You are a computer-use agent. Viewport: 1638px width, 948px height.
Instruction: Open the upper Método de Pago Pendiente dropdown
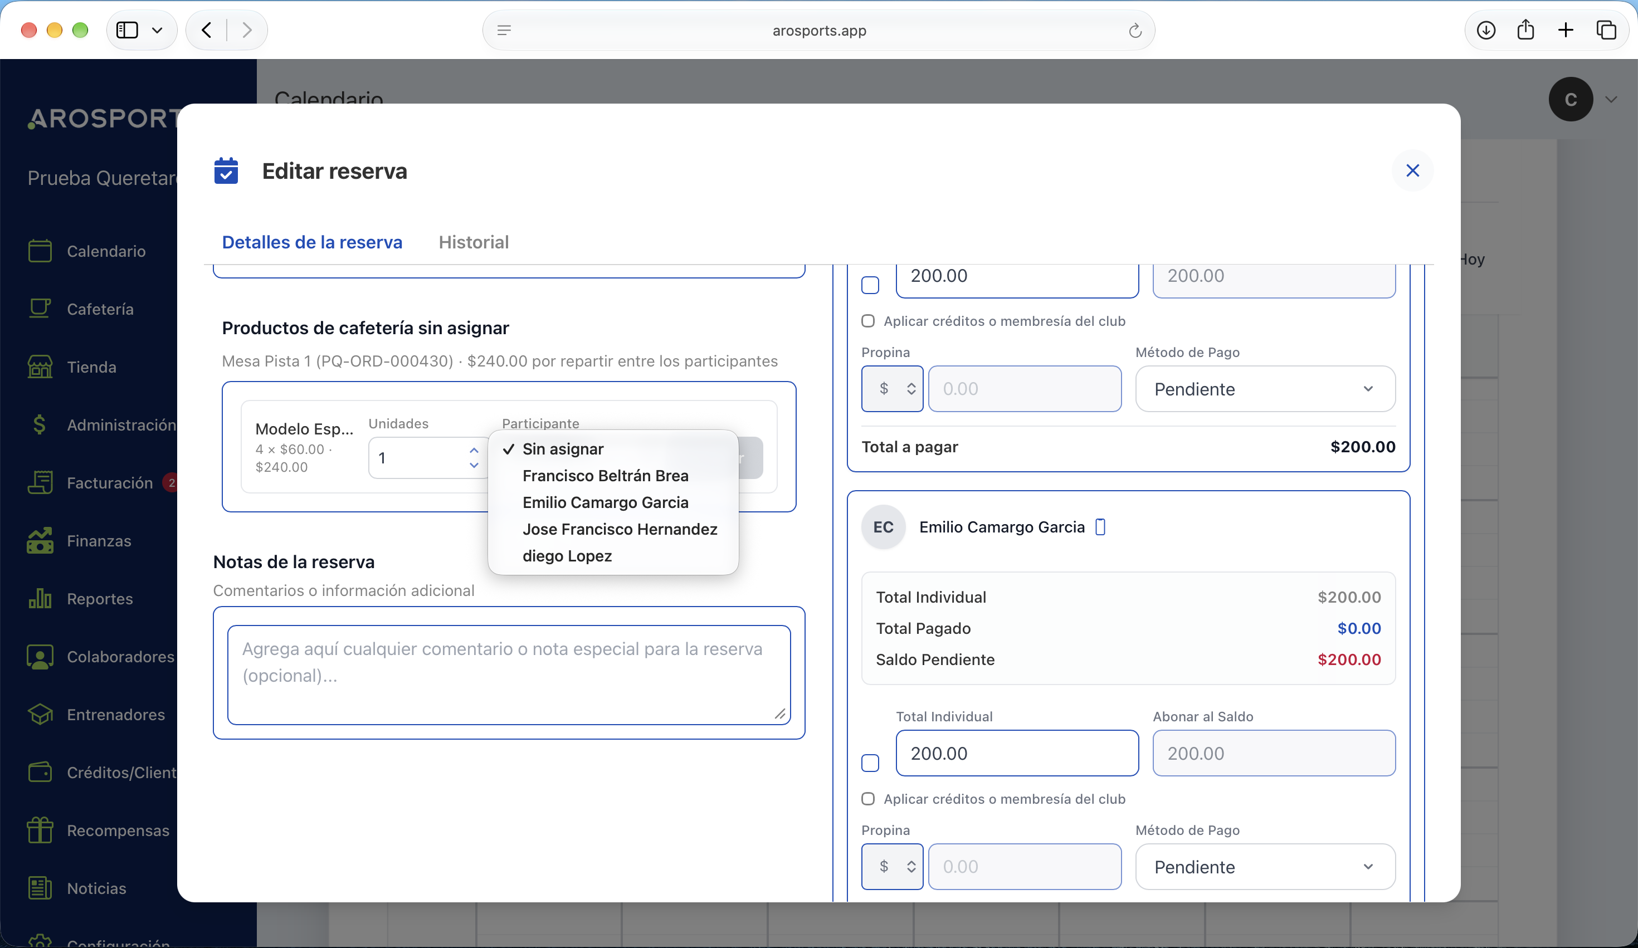point(1265,389)
